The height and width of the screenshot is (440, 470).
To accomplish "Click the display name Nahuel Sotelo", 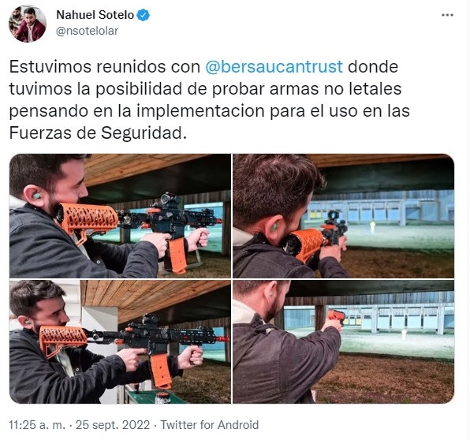I will [95, 15].
